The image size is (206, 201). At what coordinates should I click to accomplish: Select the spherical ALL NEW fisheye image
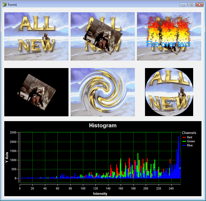(169, 92)
